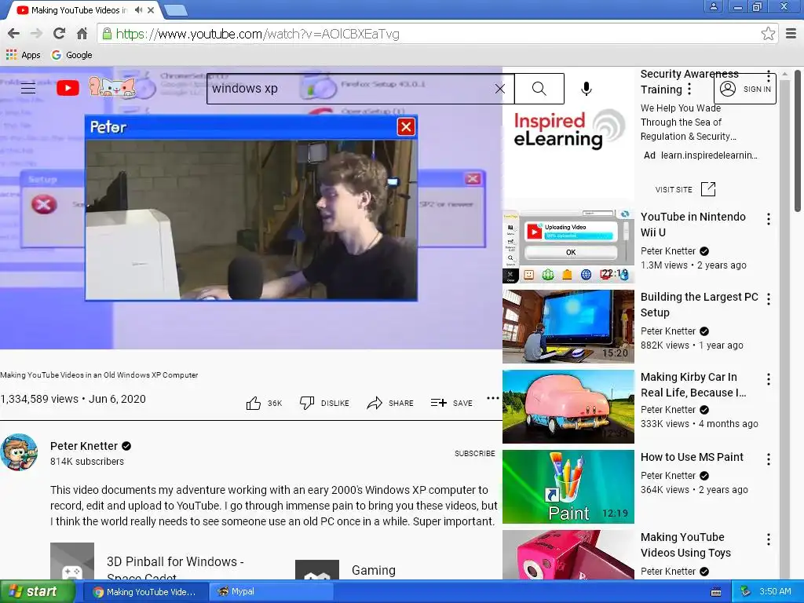Open the 'Building the Largest PC Setup' title

click(700, 305)
